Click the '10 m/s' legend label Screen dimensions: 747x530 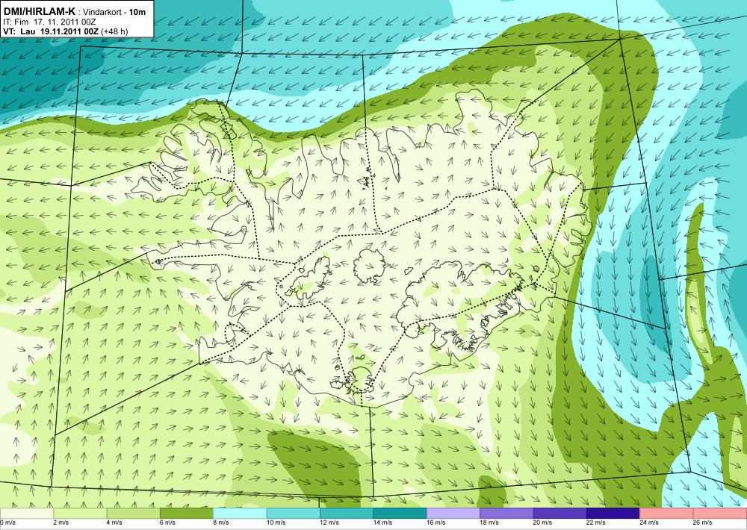click(276, 523)
